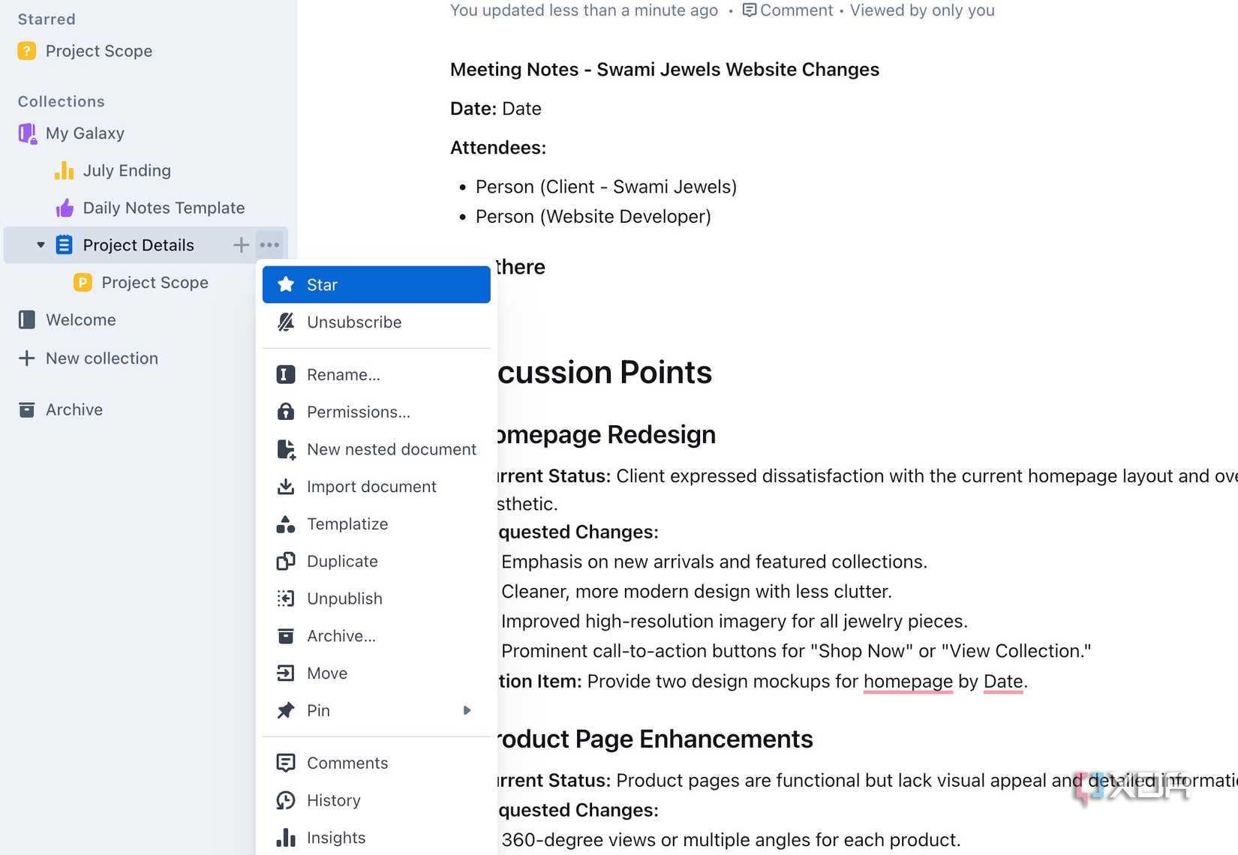Open the Pin submenu
1238x855 pixels.
tap(375, 710)
